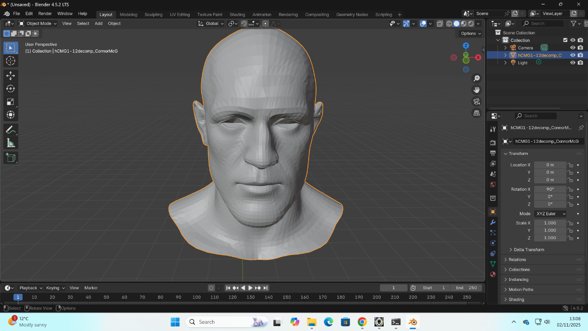This screenshot has width=588, height=331.
Task: Open the XYZ Euler rotation mode dropdown
Action: point(550,214)
